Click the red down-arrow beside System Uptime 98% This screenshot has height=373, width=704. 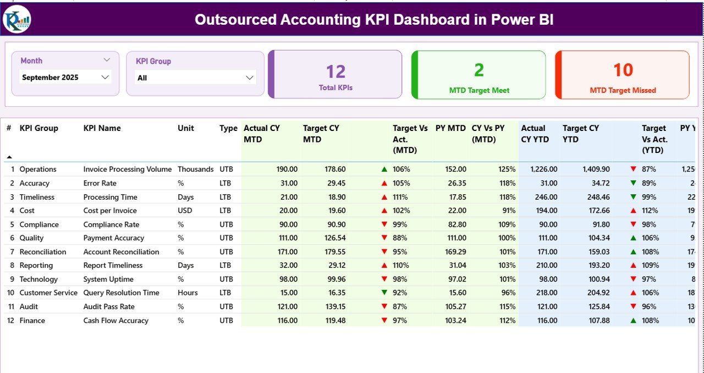[x=384, y=279]
